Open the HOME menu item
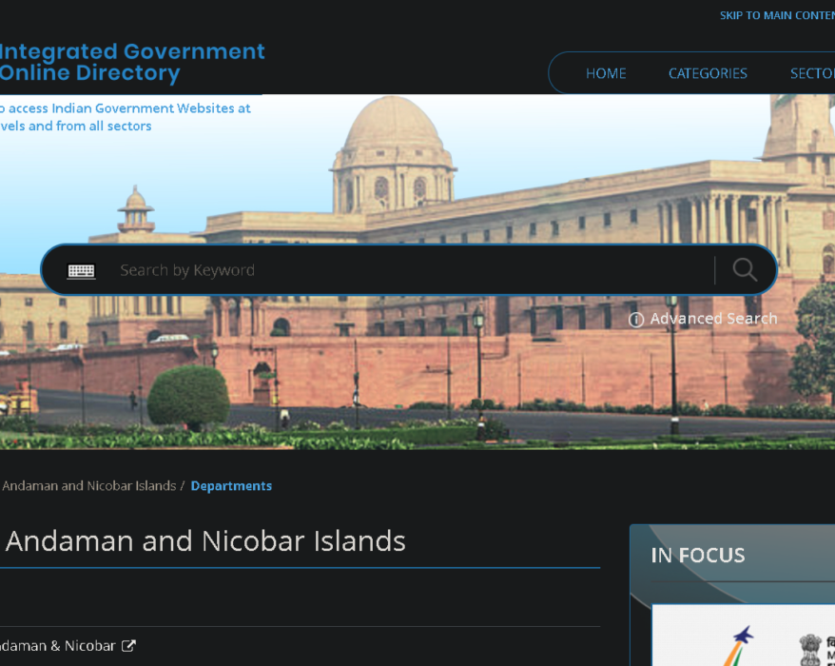This screenshot has height=666, width=835. (x=606, y=73)
